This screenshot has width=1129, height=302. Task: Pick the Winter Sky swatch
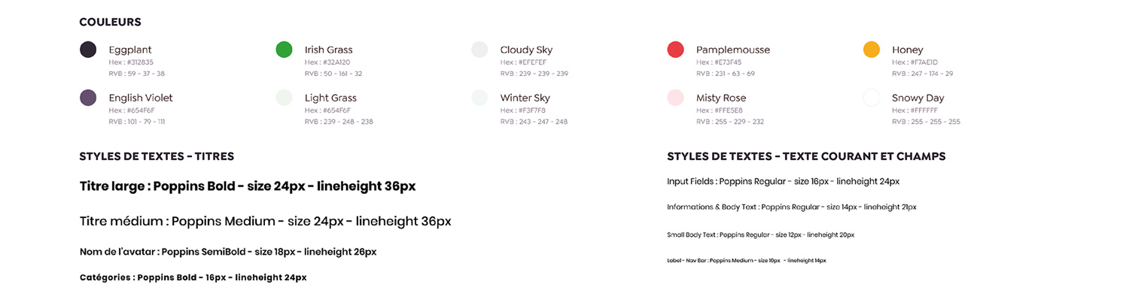coord(479,98)
